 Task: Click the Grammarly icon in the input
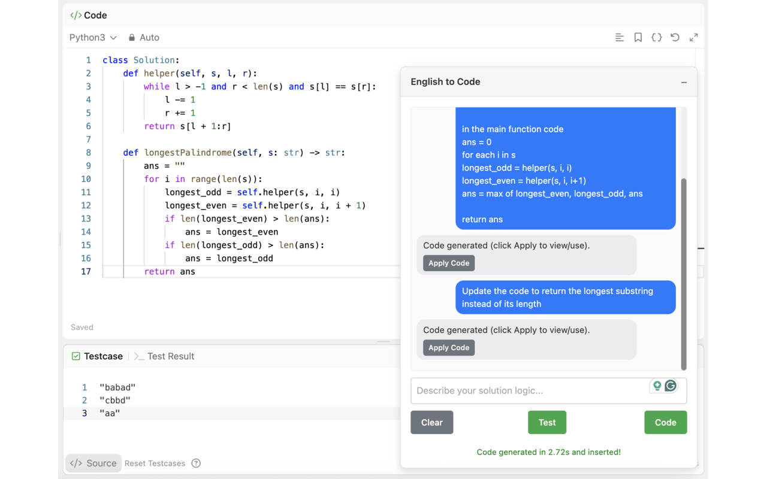point(671,386)
